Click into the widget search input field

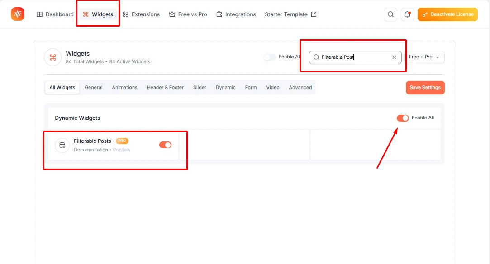point(355,57)
